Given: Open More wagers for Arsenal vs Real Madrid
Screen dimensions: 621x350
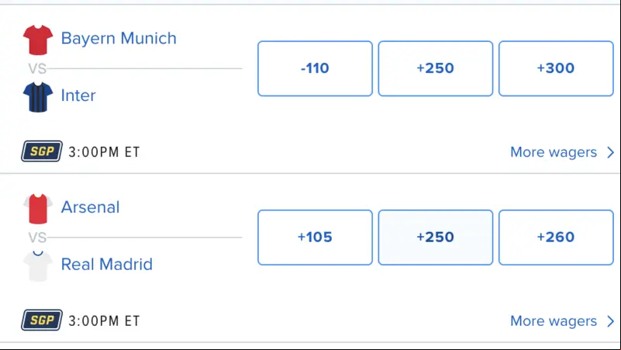Looking at the screenshot, I should [x=554, y=321].
